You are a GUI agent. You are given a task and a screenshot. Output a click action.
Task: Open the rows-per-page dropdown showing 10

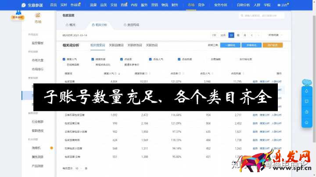(78, 168)
